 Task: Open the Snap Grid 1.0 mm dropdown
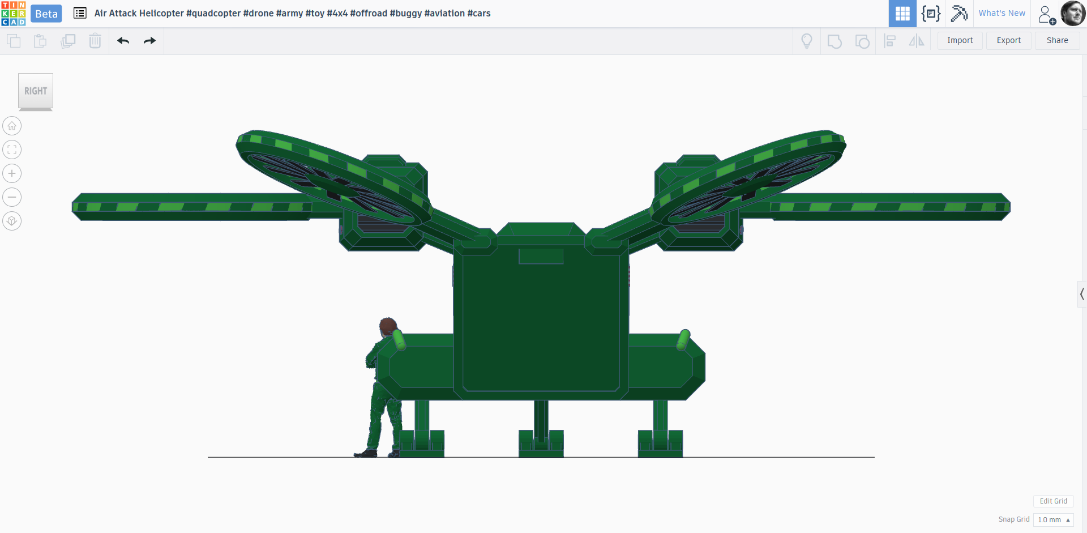[x=1053, y=519]
